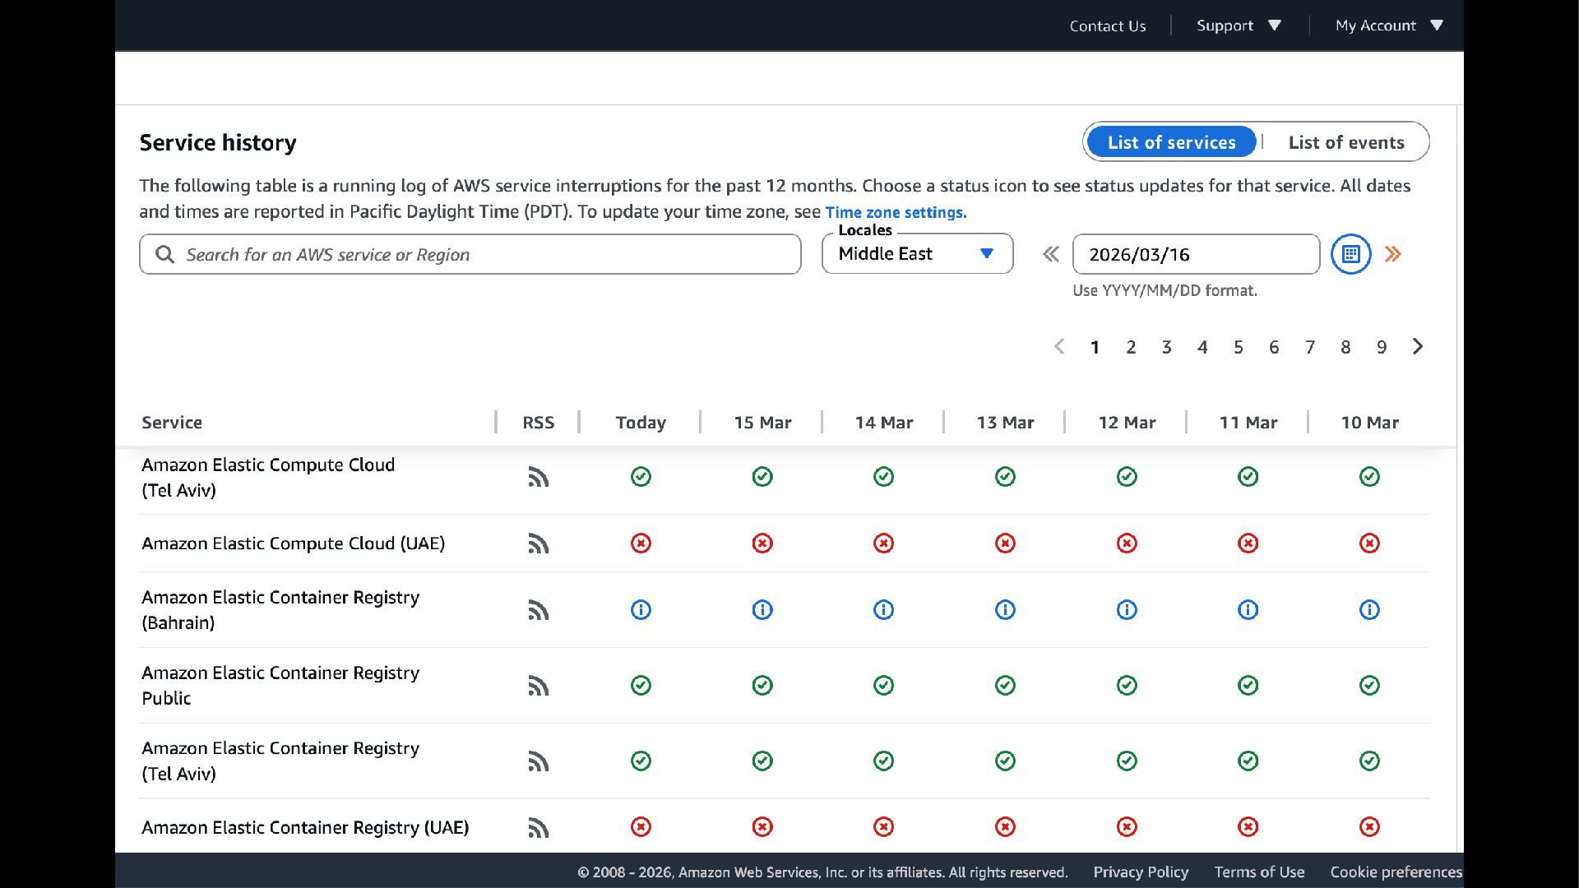Click Contact Us in the top bar

click(x=1108, y=25)
